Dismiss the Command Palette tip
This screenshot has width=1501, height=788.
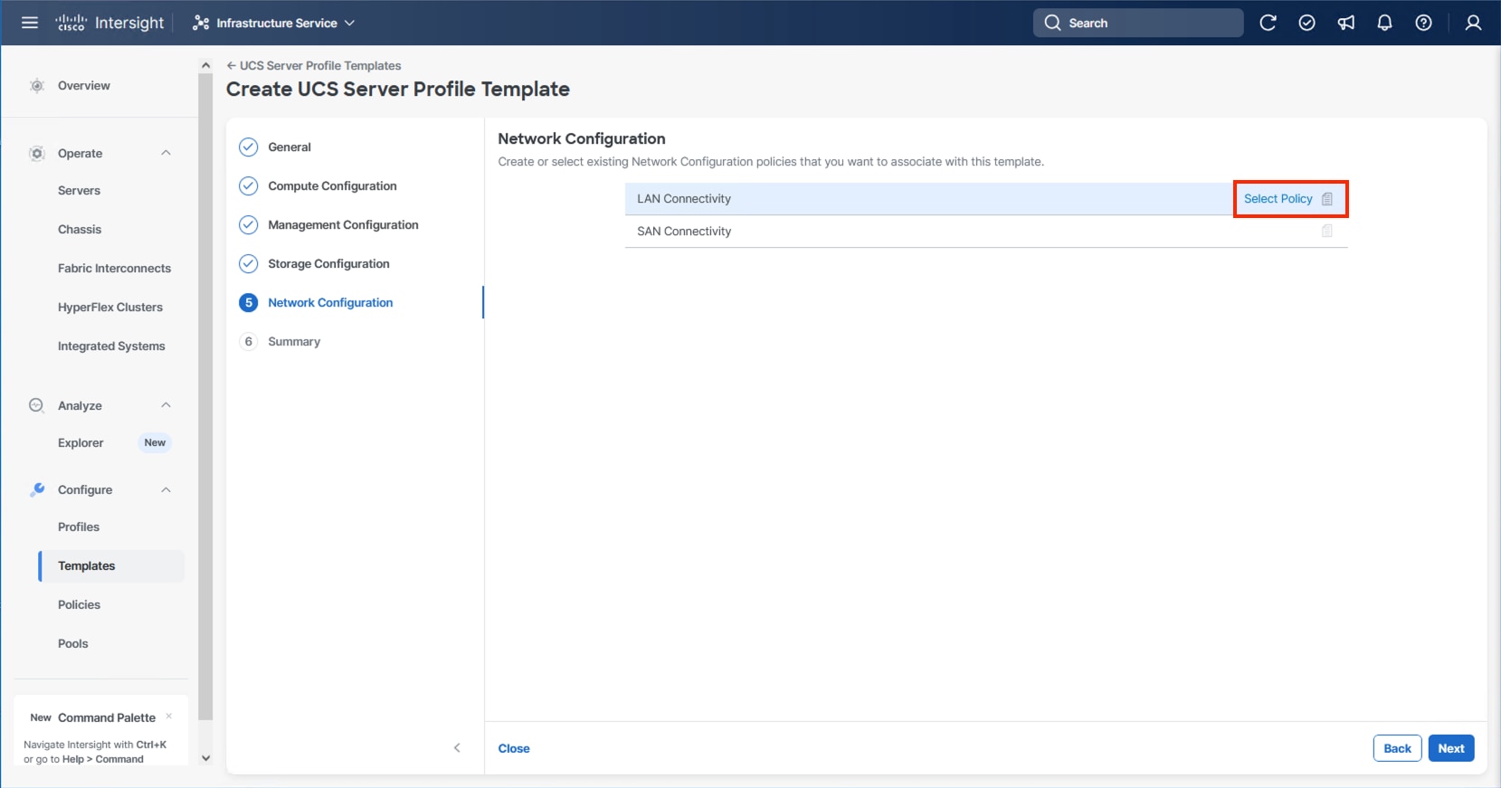(x=169, y=717)
